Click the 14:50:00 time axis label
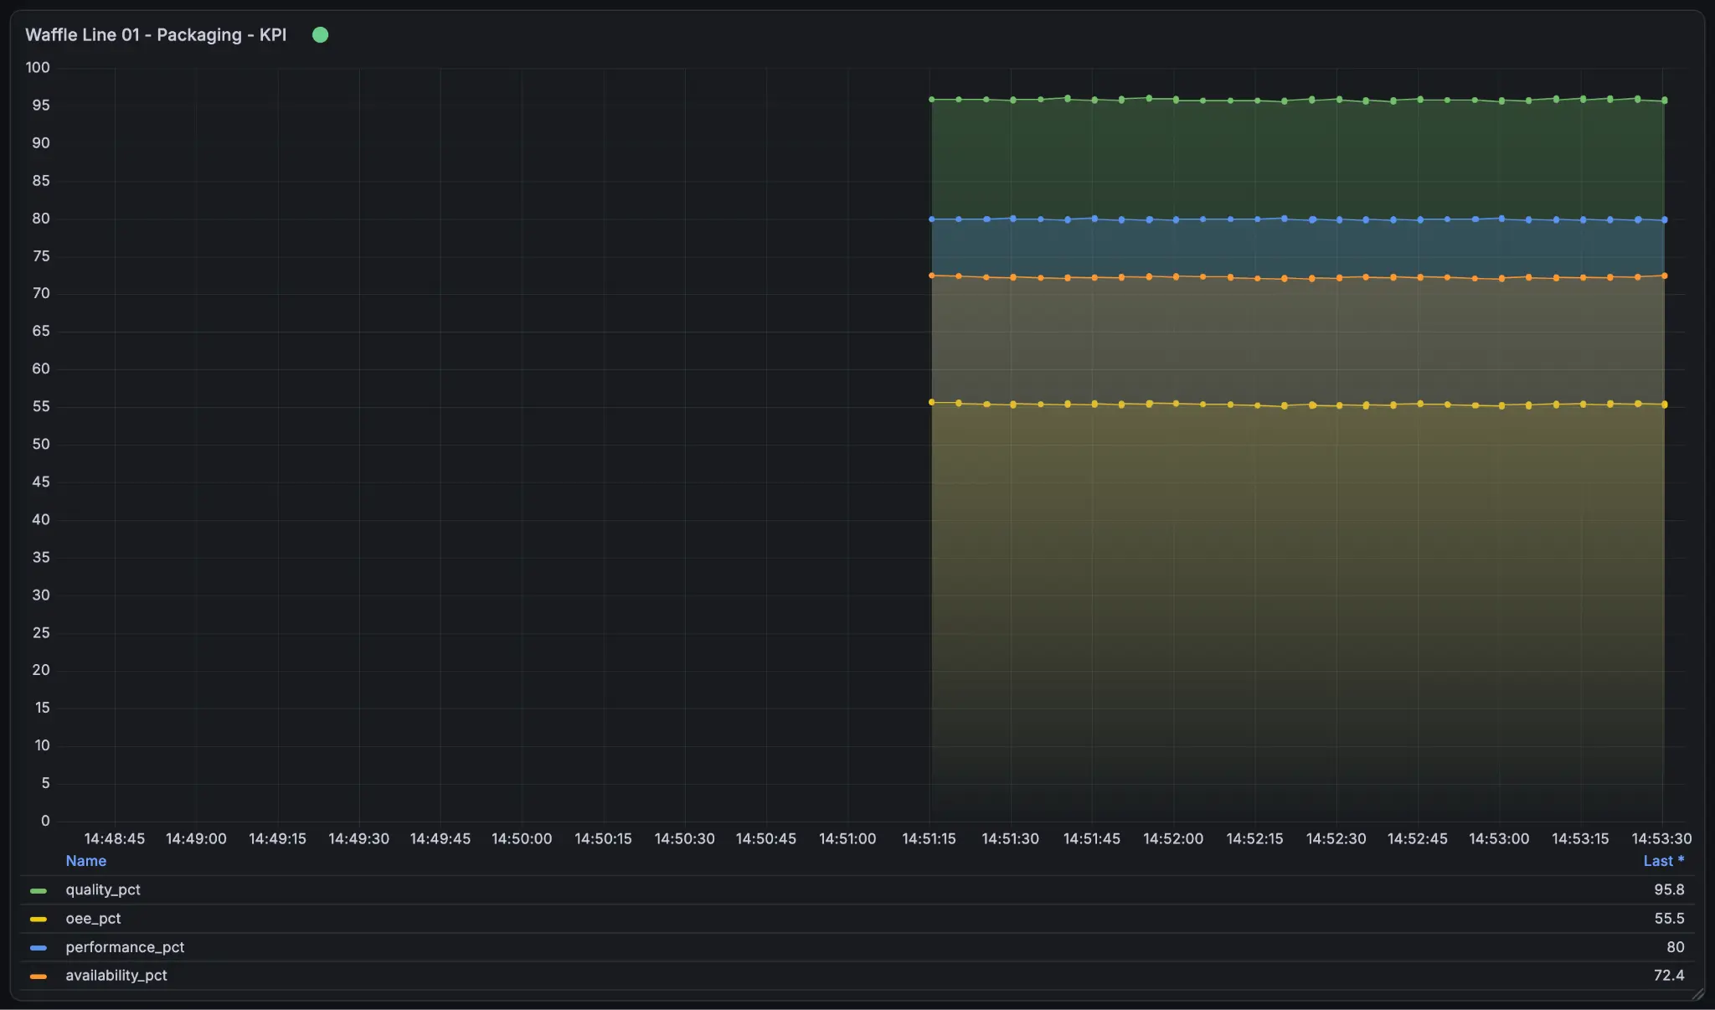The width and height of the screenshot is (1715, 1010). tap(522, 838)
